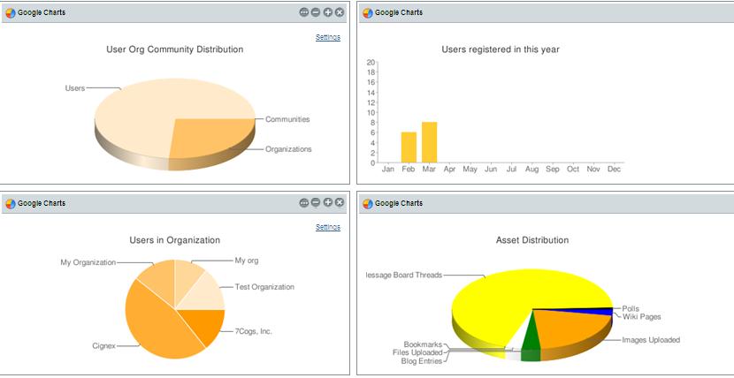Open Settings link above User Org Community chart
The image size is (734, 378).
pyautogui.click(x=328, y=37)
